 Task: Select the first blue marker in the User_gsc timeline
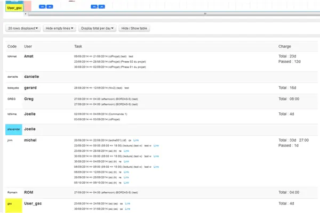click(43, 7)
